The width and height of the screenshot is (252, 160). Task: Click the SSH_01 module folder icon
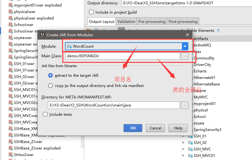coord(191,136)
